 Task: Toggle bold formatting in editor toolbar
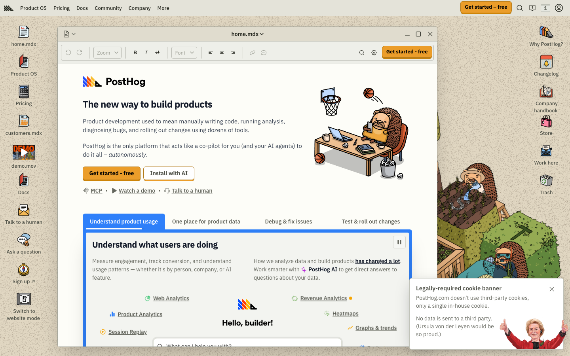pyautogui.click(x=135, y=53)
